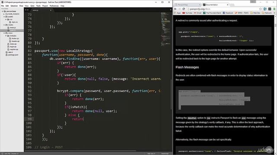Open the File menu in Sublime

click(3, 6)
